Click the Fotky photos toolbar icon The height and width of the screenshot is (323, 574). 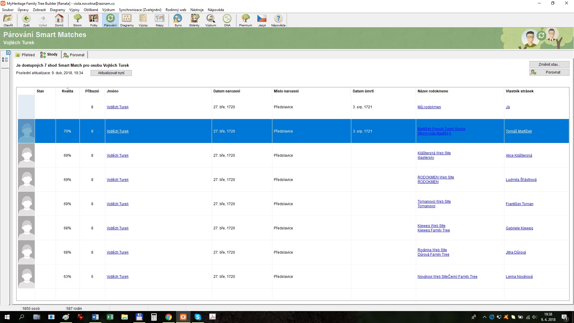coord(94,20)
